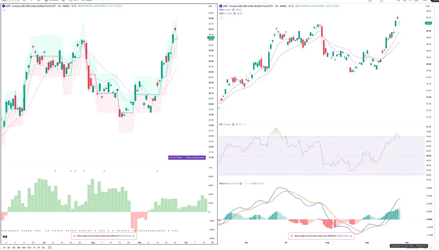Click Delta Configuration indicator label
This screenshot has width=439, height=250.
pos(196,158)
